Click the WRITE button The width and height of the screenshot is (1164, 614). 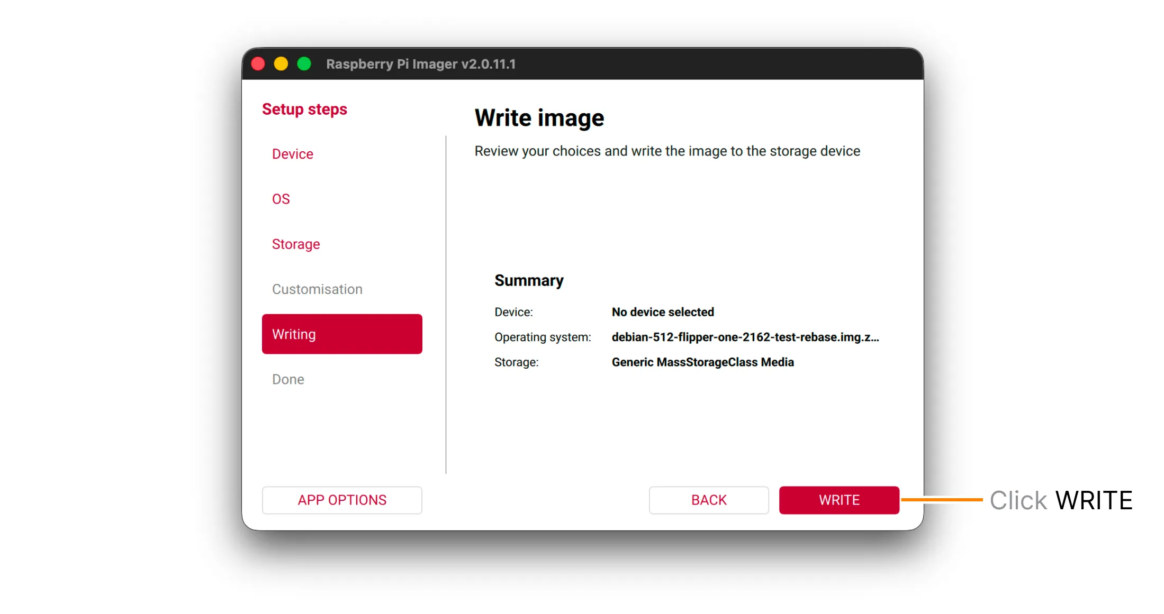[x=839, y=500]
